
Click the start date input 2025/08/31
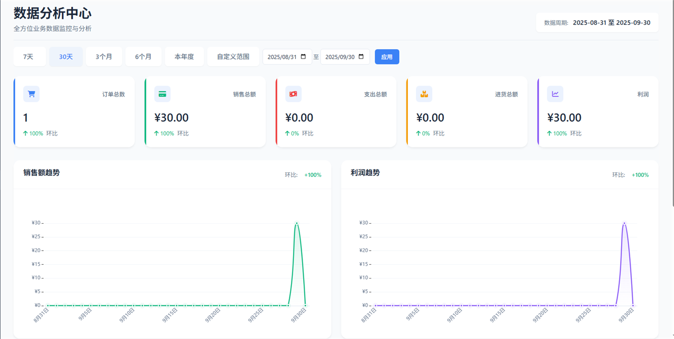pyautogui.click(x=282, y=57)
